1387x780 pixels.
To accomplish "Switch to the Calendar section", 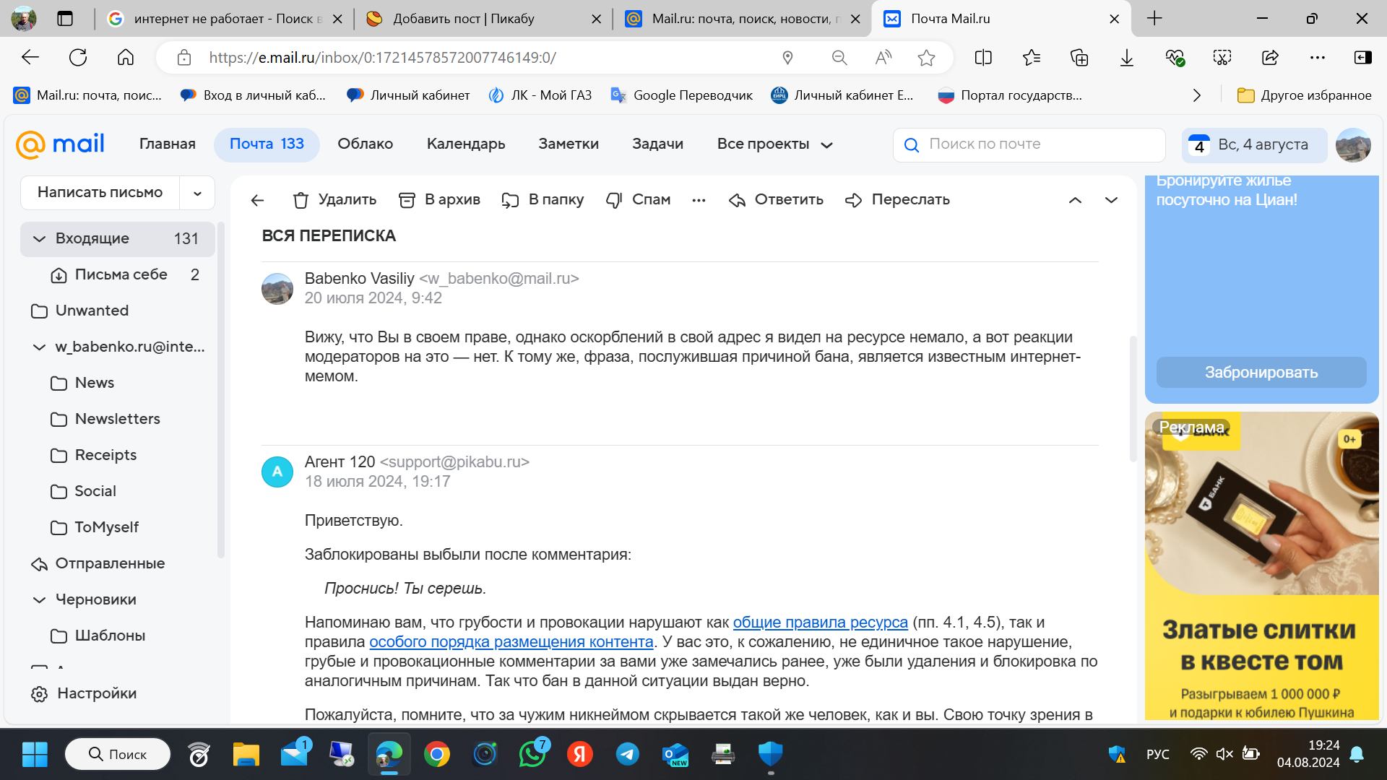I will [x=465, y=144].
